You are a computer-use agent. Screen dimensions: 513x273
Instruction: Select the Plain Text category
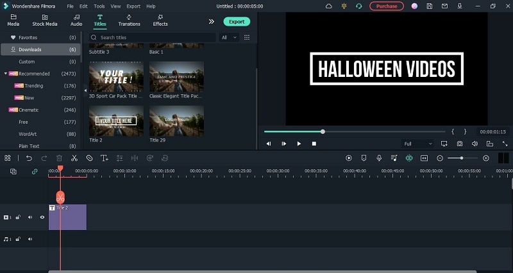40,146
